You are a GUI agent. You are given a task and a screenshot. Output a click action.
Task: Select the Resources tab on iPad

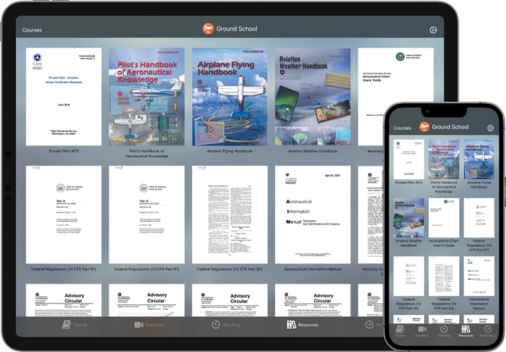(x=302, y=325)
